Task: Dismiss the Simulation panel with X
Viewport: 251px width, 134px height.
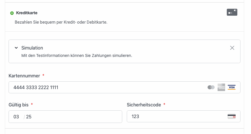Action: point(232,48)
